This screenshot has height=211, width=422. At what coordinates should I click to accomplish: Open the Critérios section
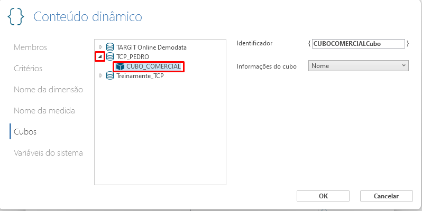click(x=28, y=69)
